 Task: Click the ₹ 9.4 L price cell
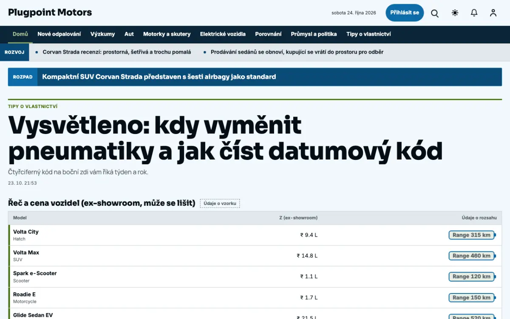309,235
